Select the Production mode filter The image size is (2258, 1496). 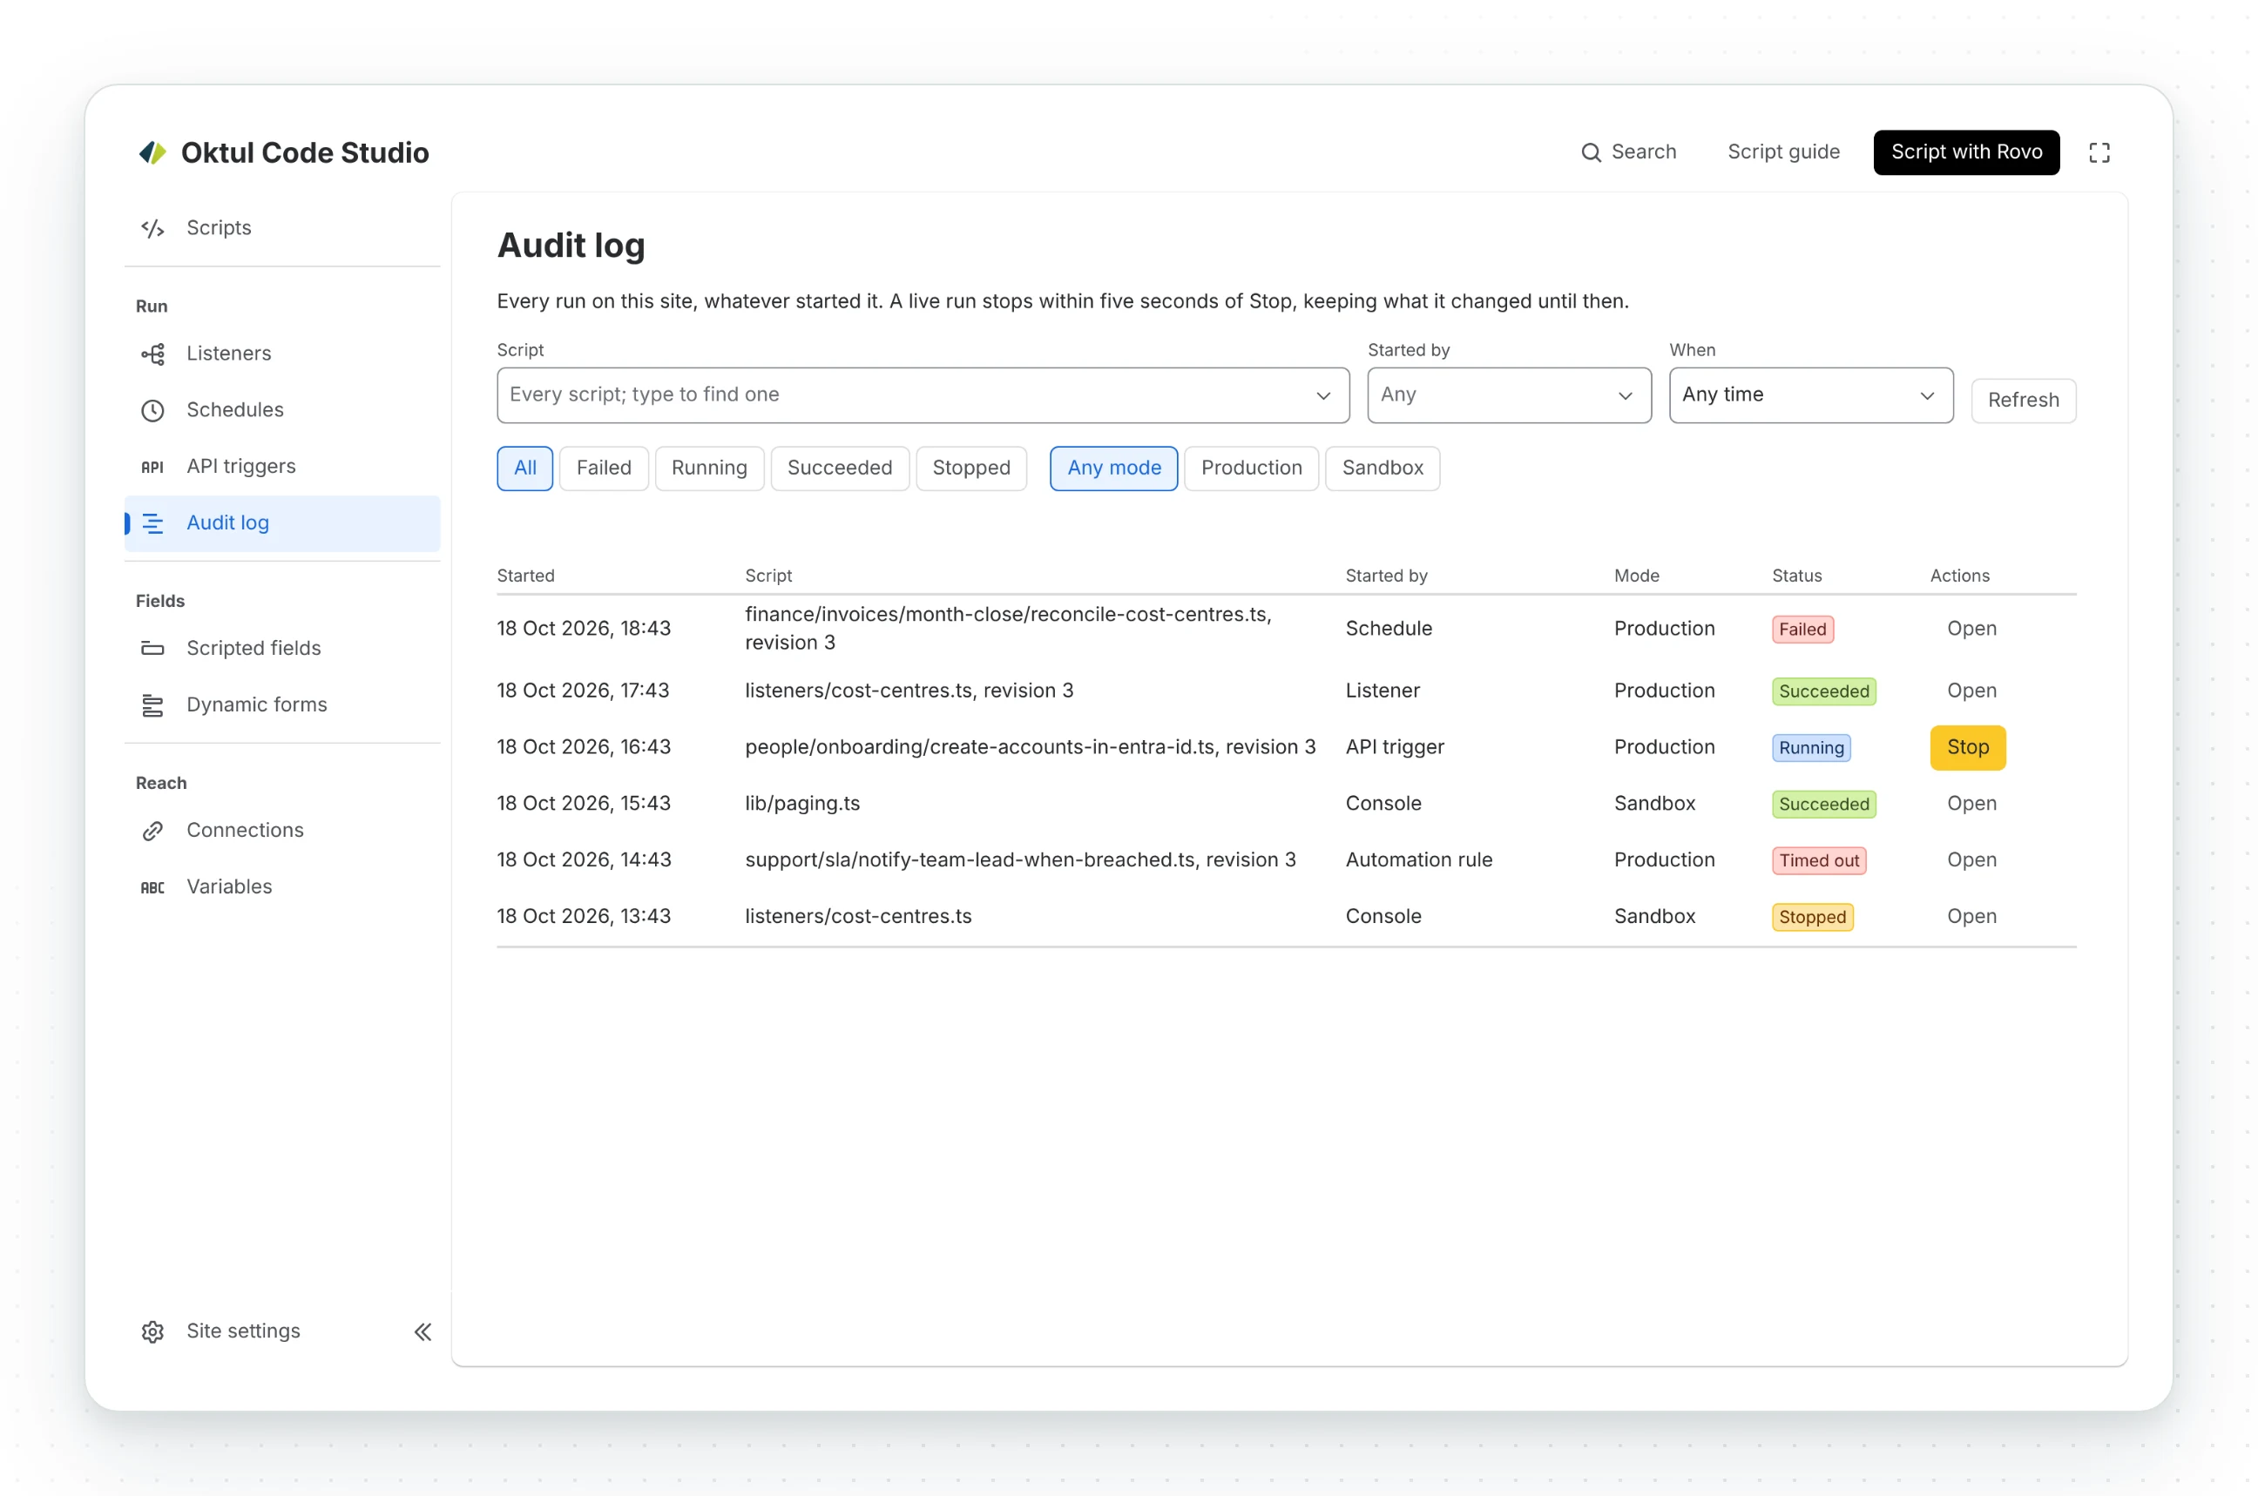pyautogui.click(x=1251, y=468)
